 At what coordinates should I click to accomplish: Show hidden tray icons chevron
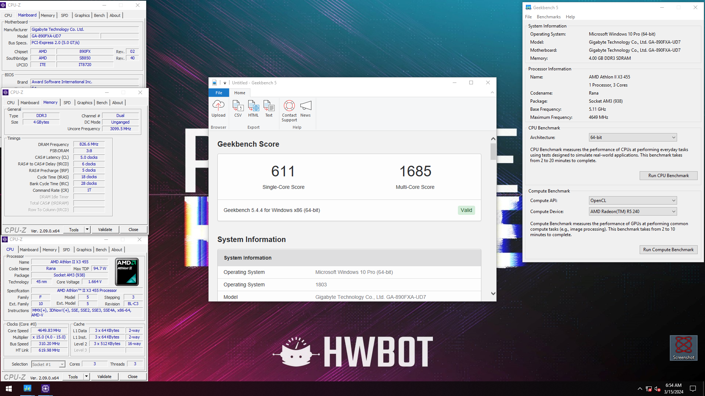pyautogui.click(x=640, y=389)
